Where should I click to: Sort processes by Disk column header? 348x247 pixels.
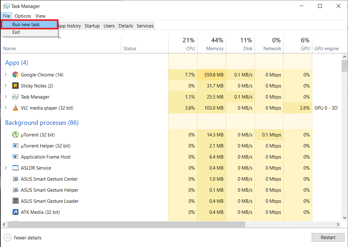point(240,45)
